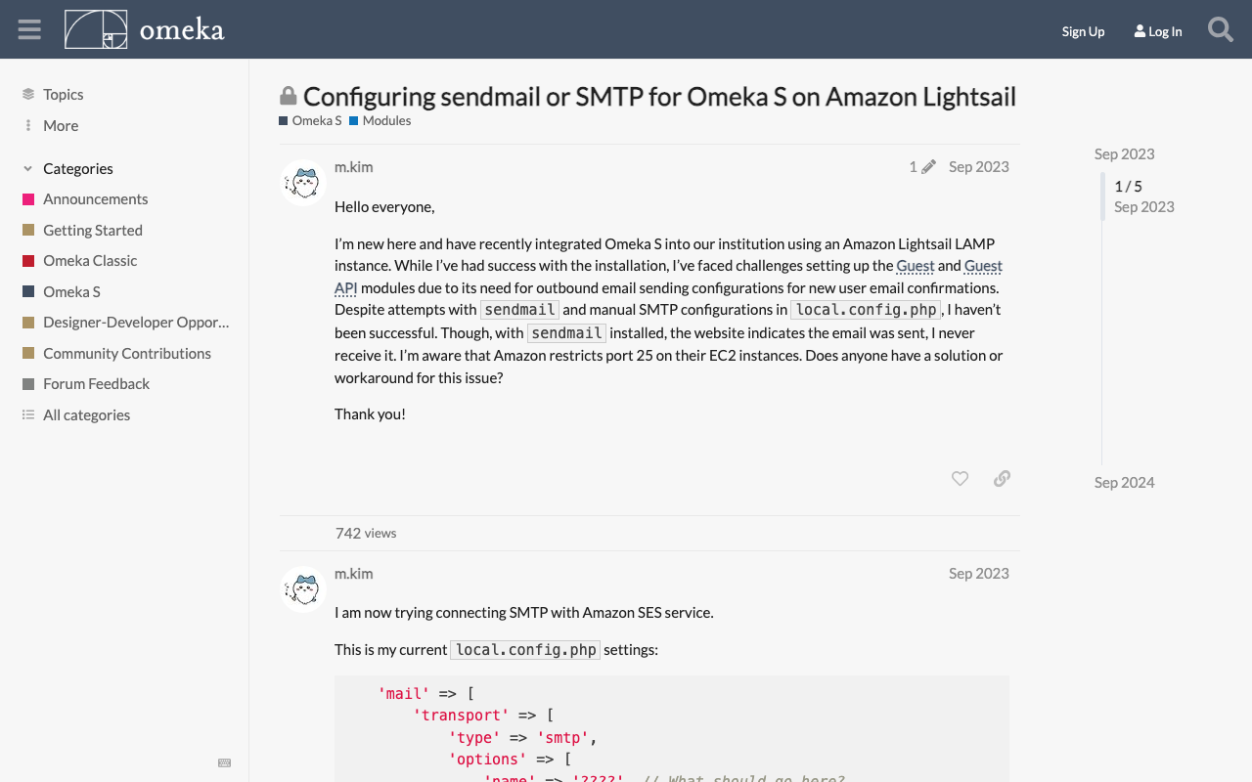
Task: Click the '742 views' counter
Action: [365, 533]
